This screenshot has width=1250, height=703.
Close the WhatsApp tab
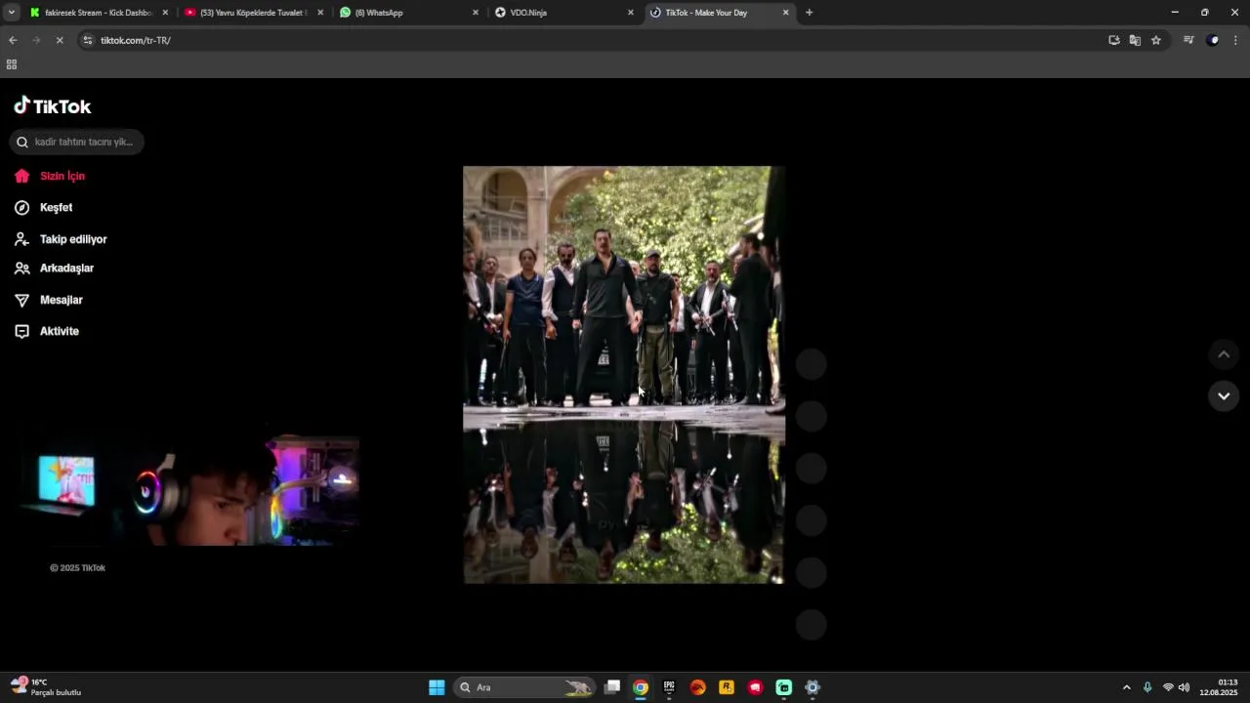tap(476, 13)
